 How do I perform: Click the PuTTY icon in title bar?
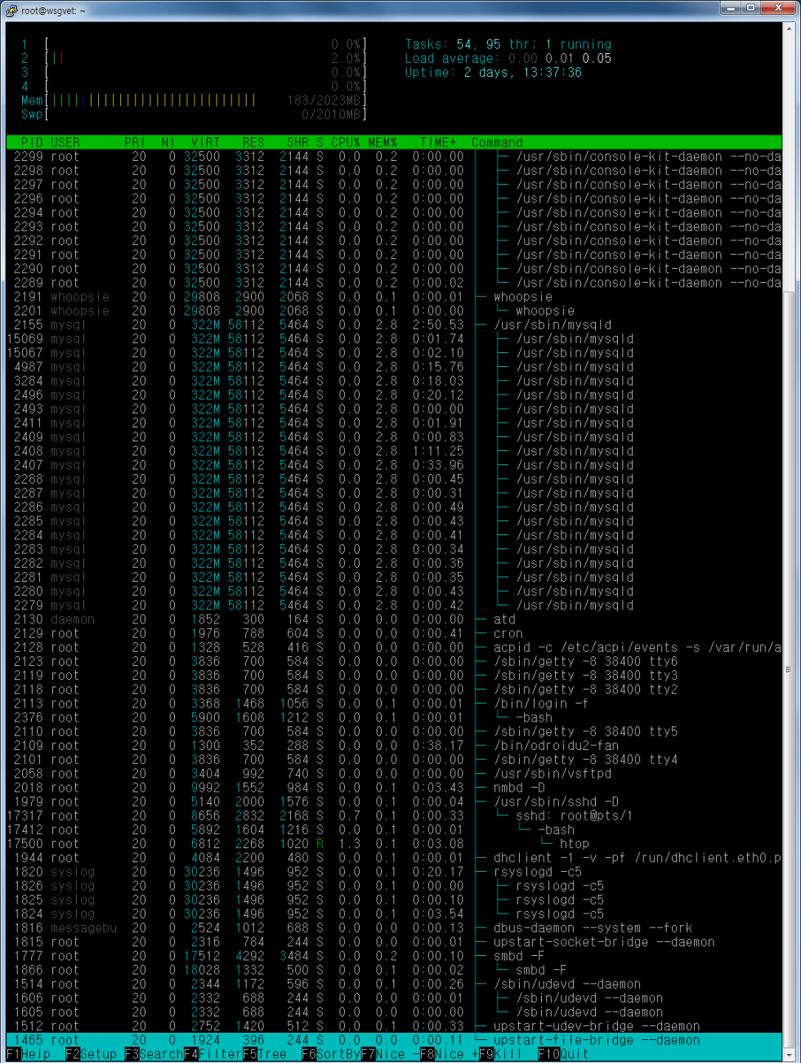(x=11, y=10)
